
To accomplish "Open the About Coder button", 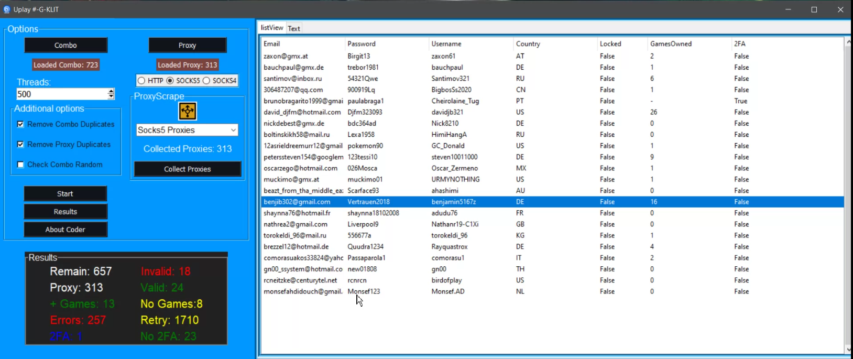I will click(x=65, y=229).
